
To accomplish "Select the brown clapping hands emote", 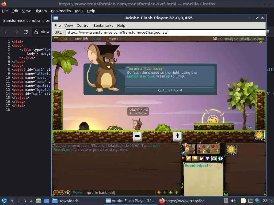I will coord(199,151).
